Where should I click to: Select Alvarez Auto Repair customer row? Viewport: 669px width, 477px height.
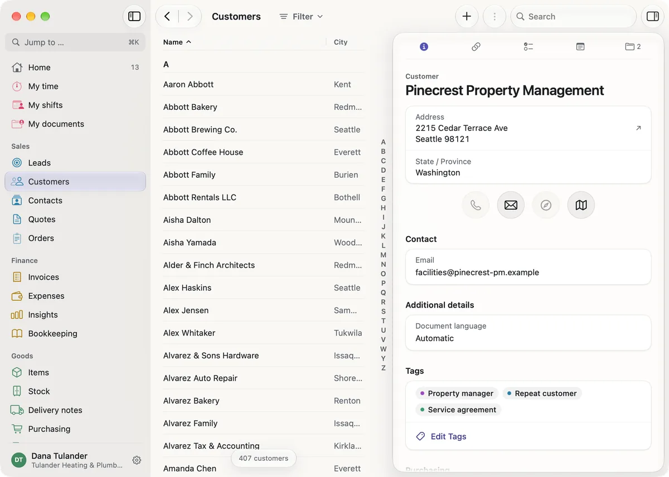[263, 378]
